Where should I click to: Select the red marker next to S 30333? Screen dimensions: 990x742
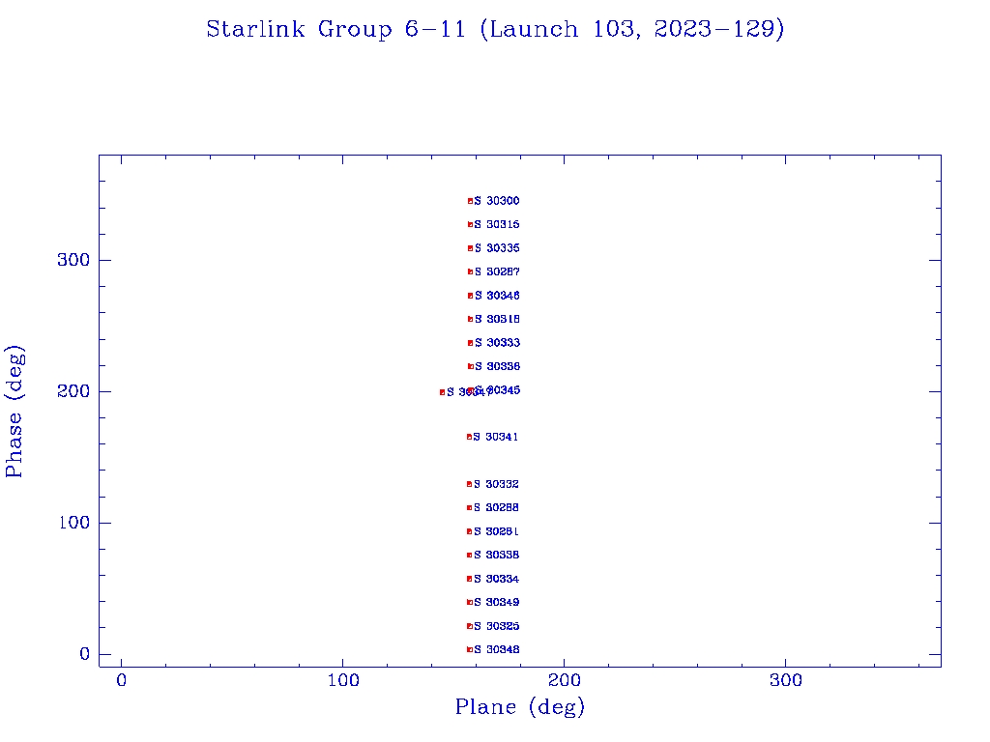[x=470, y=343]
